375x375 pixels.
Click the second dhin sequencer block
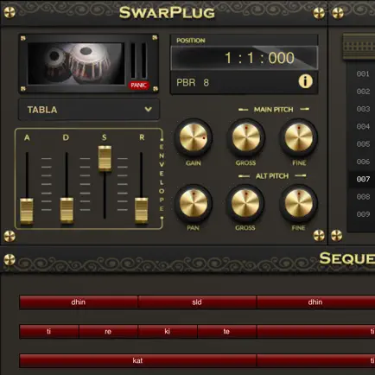(x=315, y=302)
